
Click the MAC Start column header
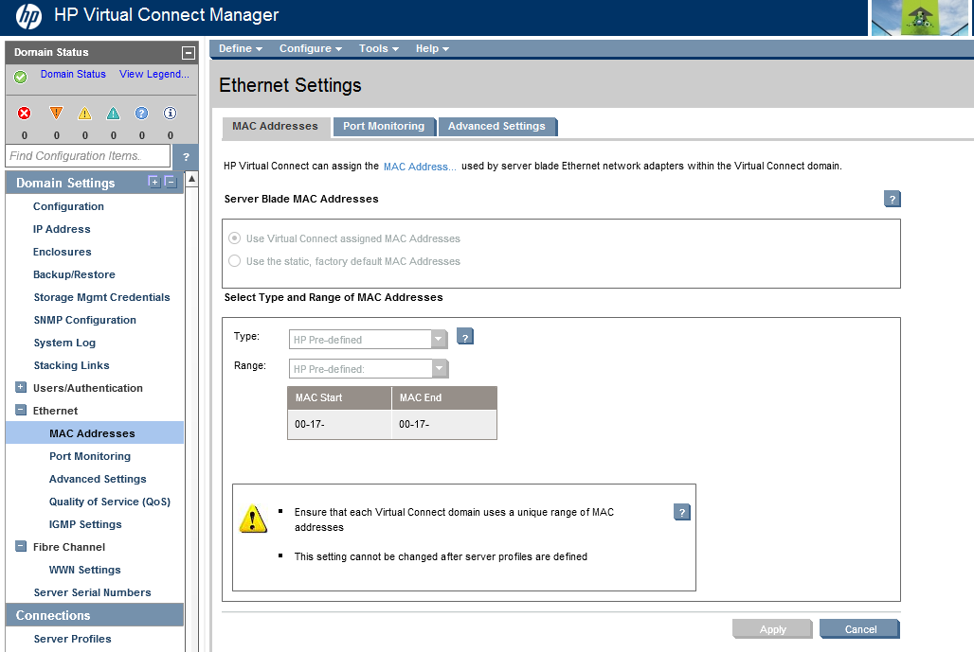pyautogui.click(x=339, y=397)
